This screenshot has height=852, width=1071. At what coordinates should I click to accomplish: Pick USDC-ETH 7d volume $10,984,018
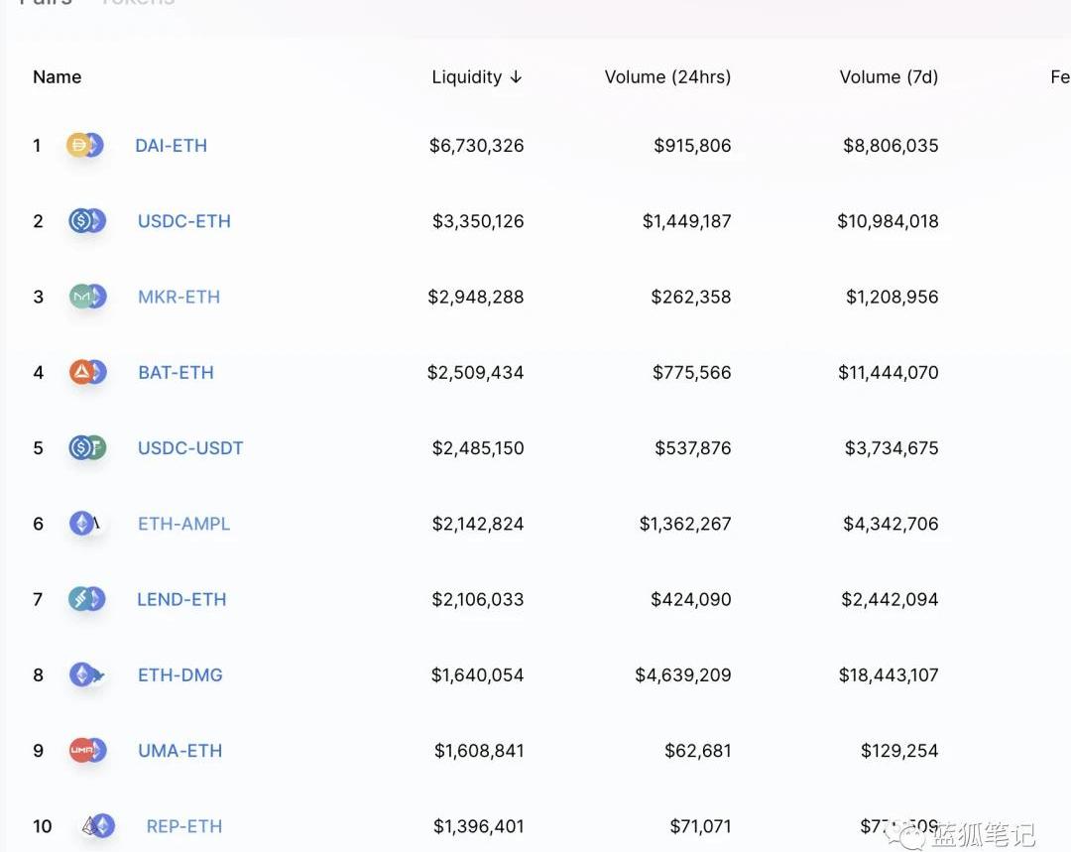tap(888, 221)
